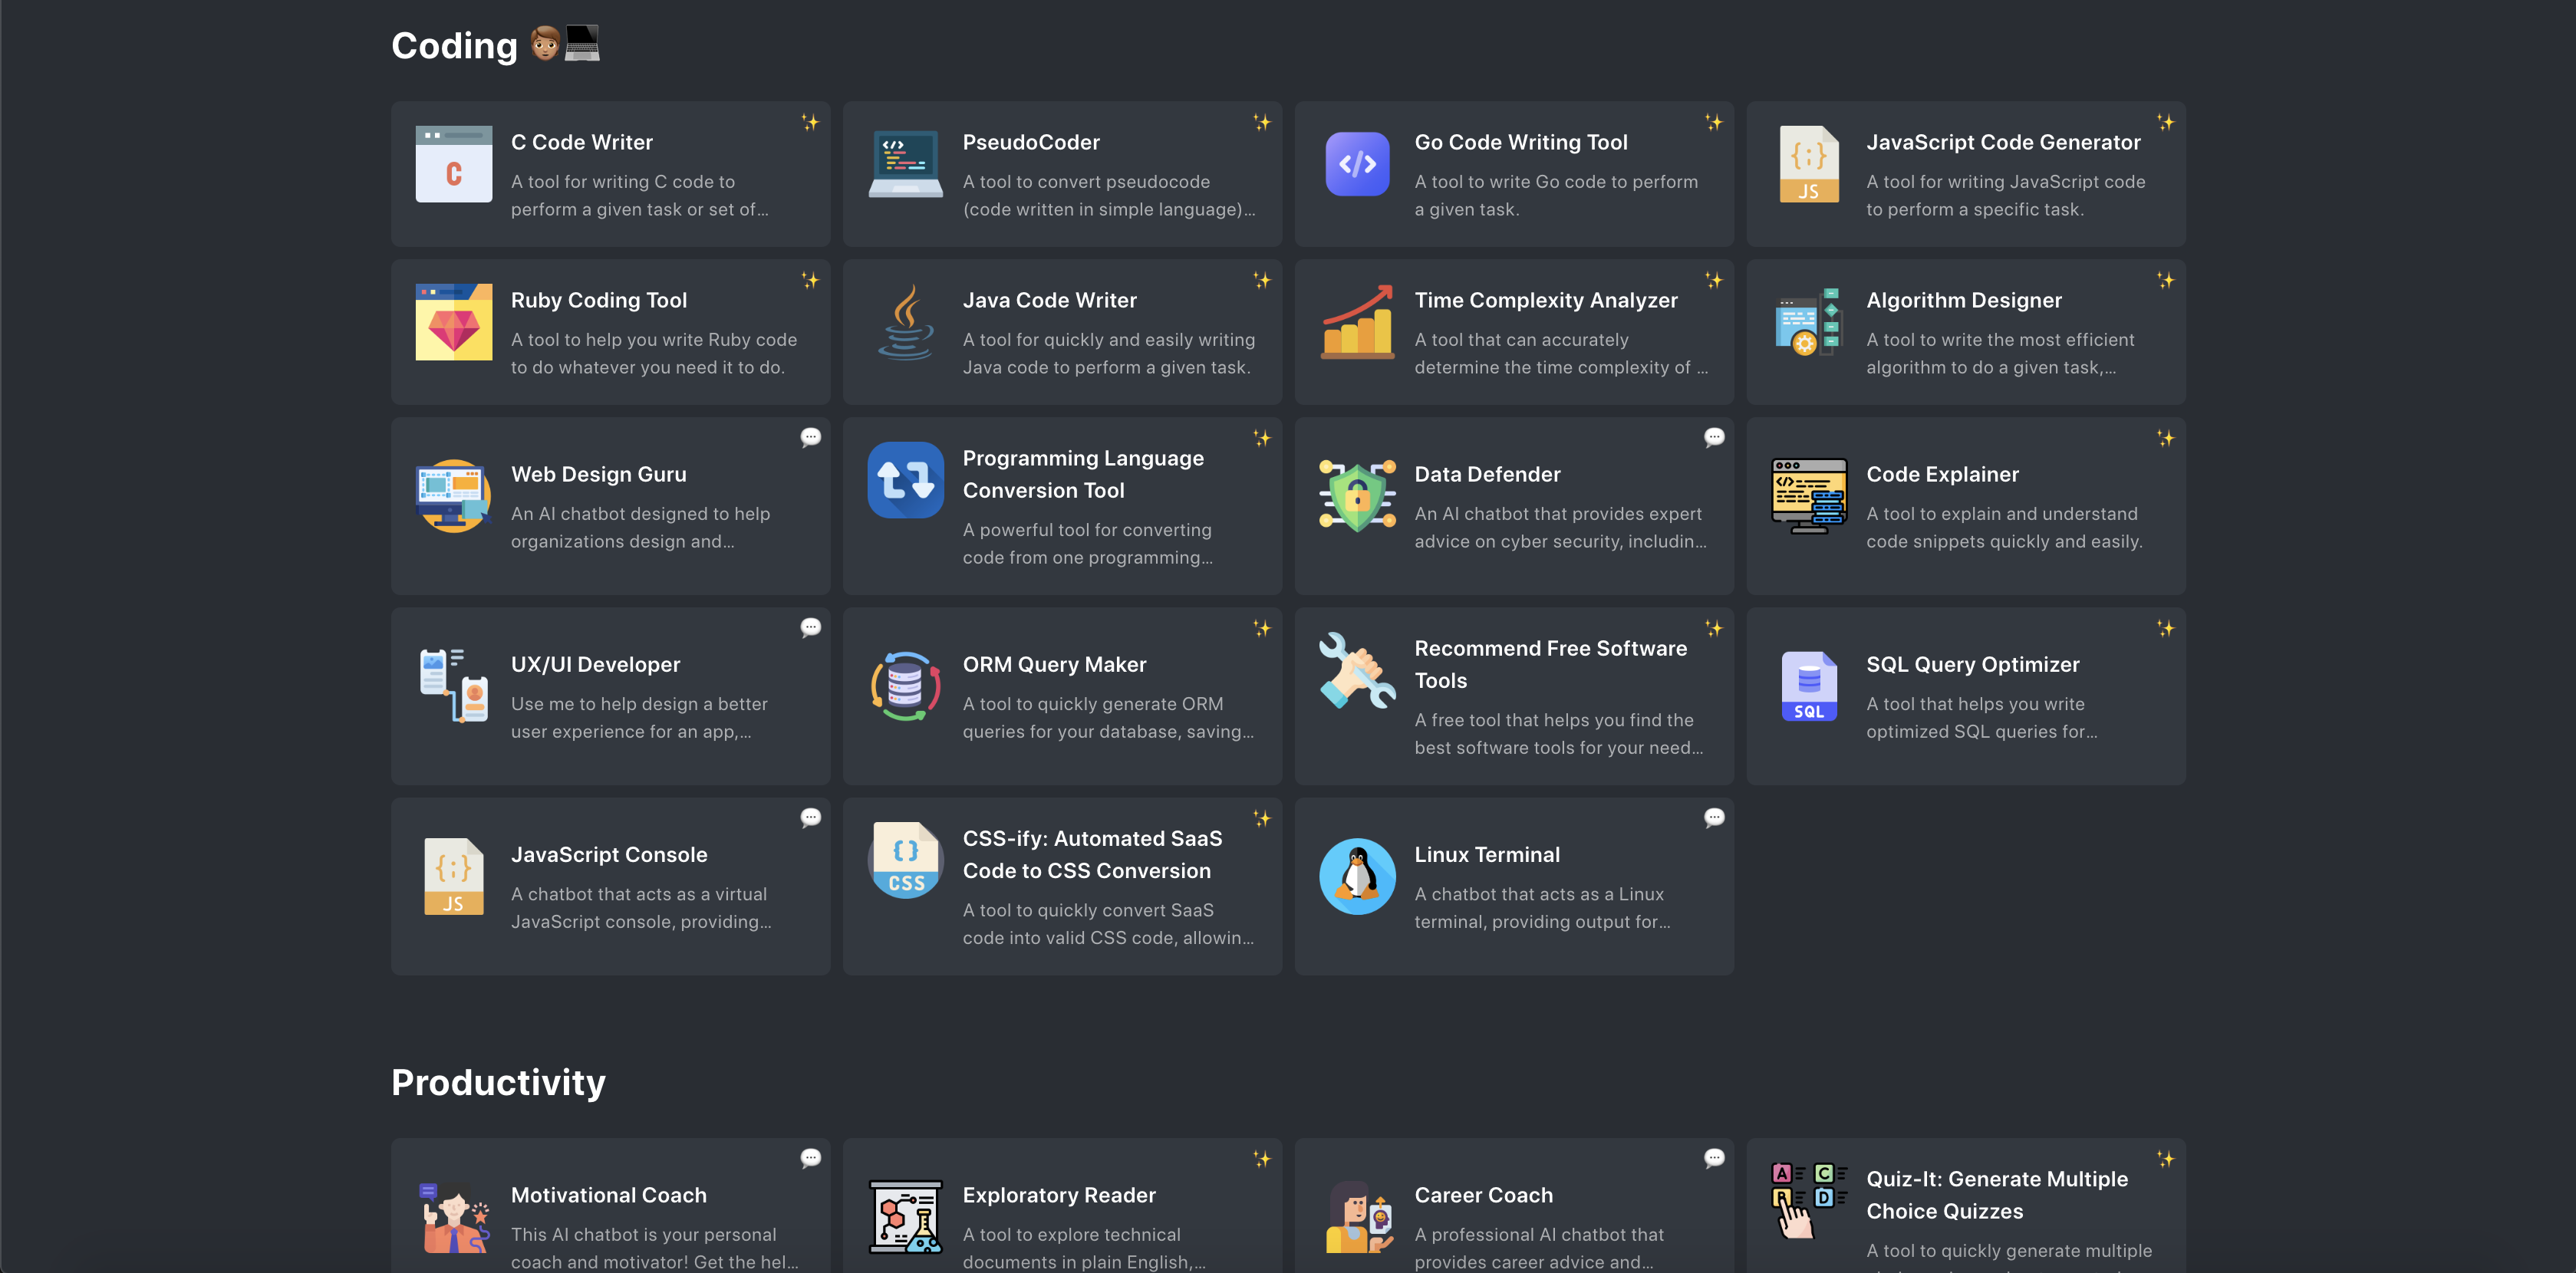Viewport: 2576px width, 1273px height.
Task: Select the JavaScript Console card title
Action: [608, 855]
